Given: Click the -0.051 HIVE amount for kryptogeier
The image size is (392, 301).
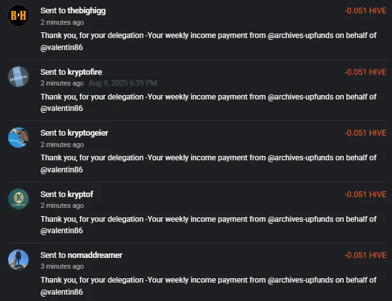Looking at the screenshot, I should 365,133.
